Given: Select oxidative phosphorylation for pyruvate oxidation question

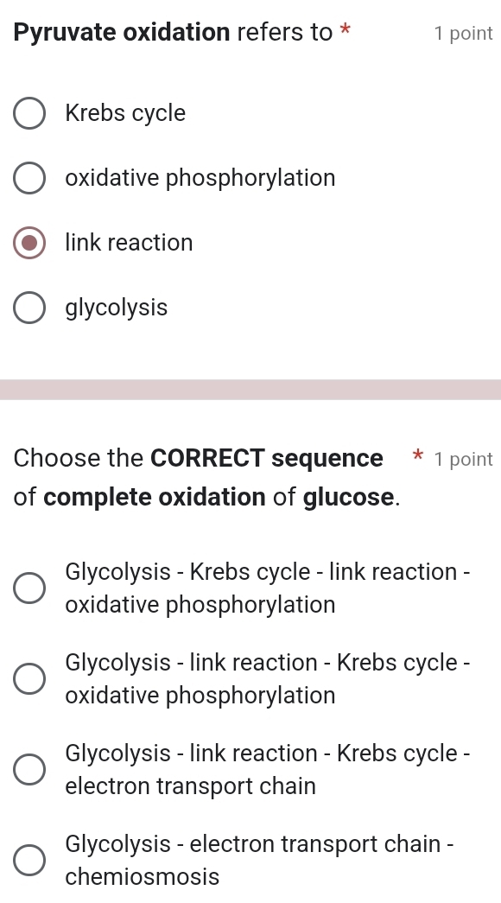Looking at the screenshot, I should pyautogui.click(x=29, y=178).
